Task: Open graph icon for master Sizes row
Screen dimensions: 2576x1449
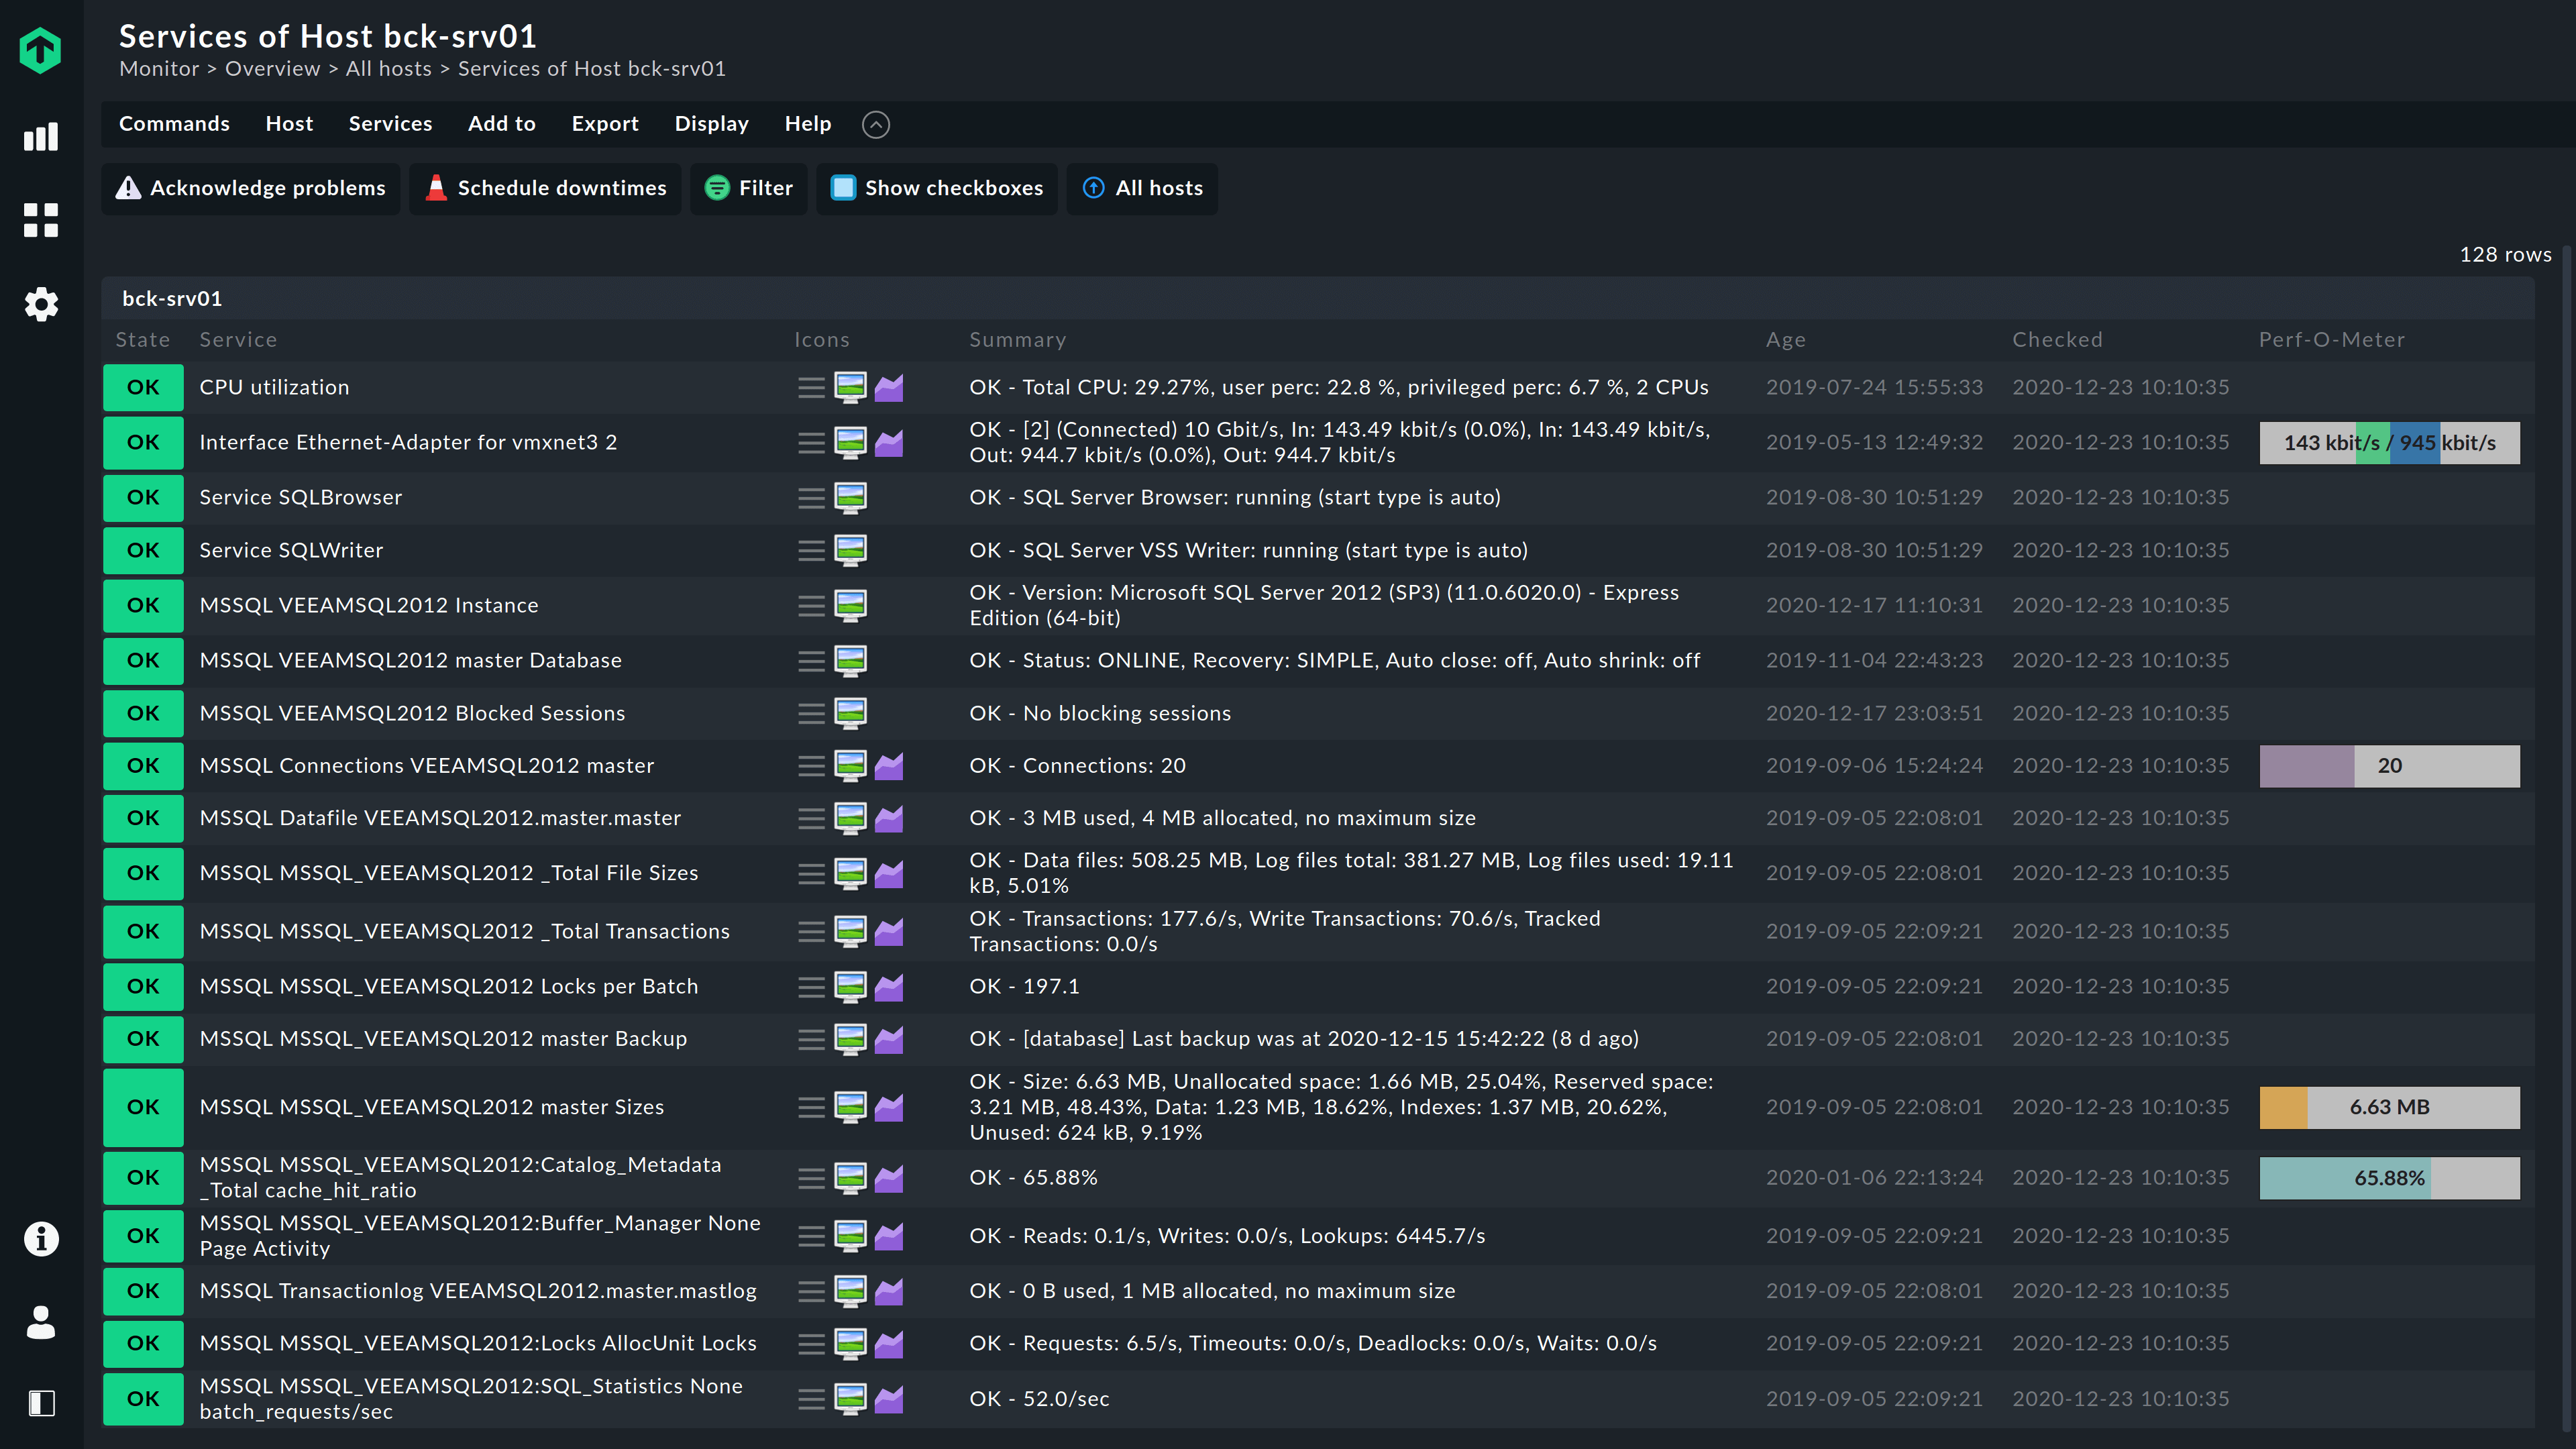Action: [889, 1107]
